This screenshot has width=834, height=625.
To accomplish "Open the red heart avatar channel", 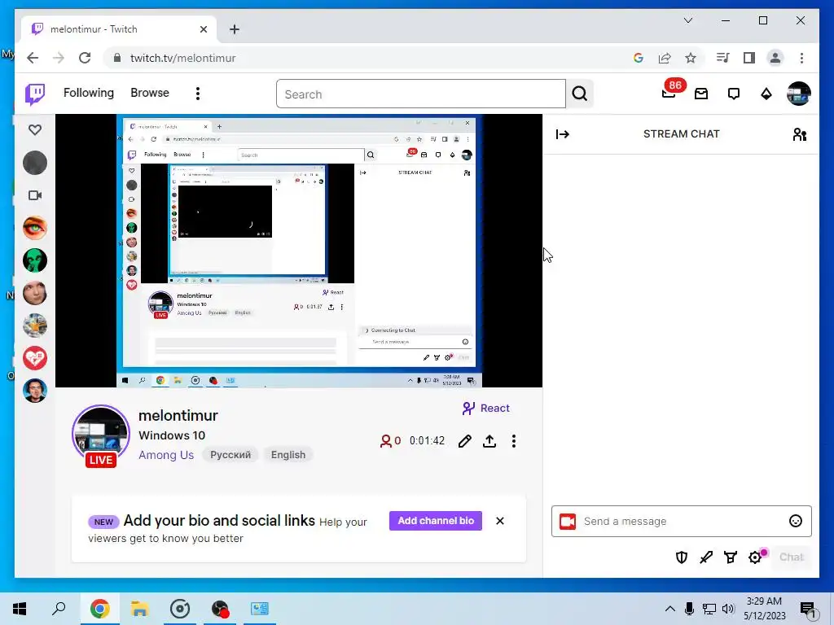I will click(x=35, y=358).
